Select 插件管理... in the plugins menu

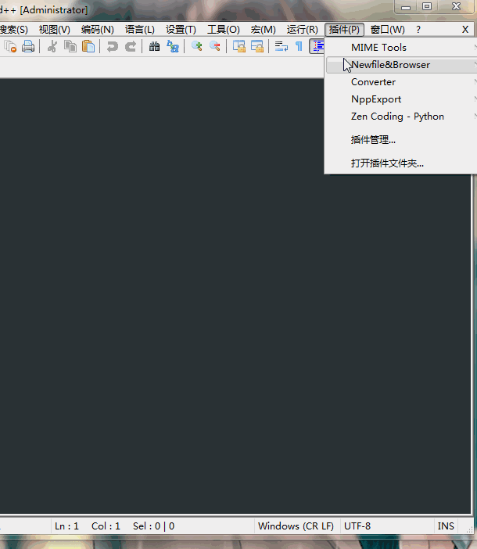(401, 140)
